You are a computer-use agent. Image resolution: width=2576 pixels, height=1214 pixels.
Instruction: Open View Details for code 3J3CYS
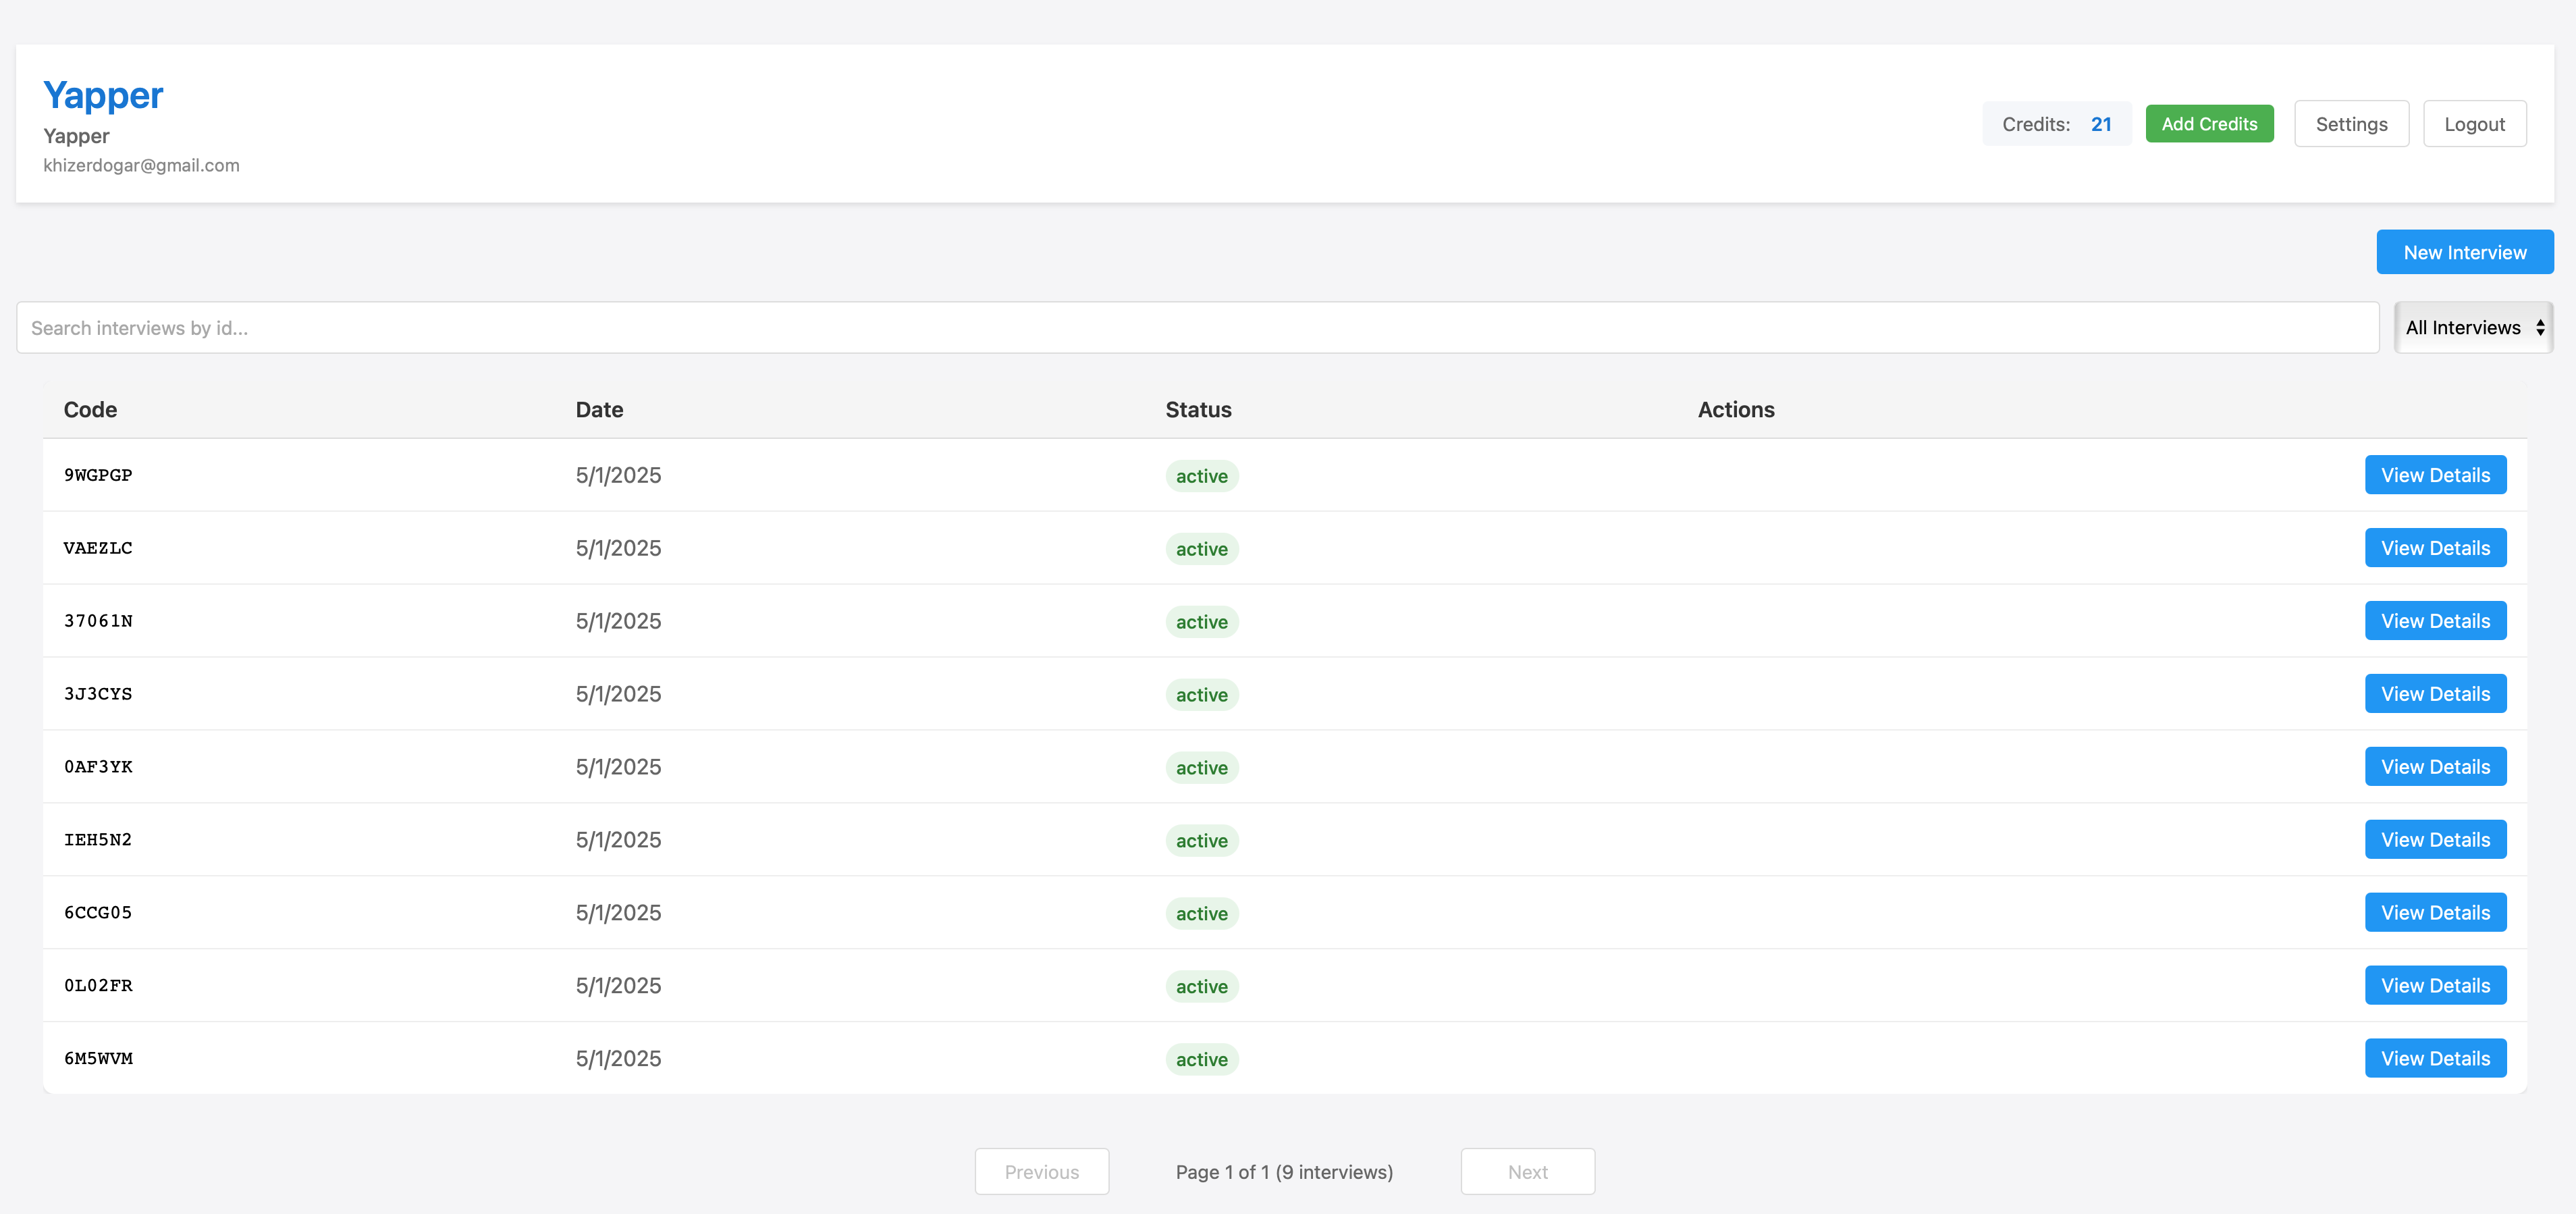[2434, 694]
